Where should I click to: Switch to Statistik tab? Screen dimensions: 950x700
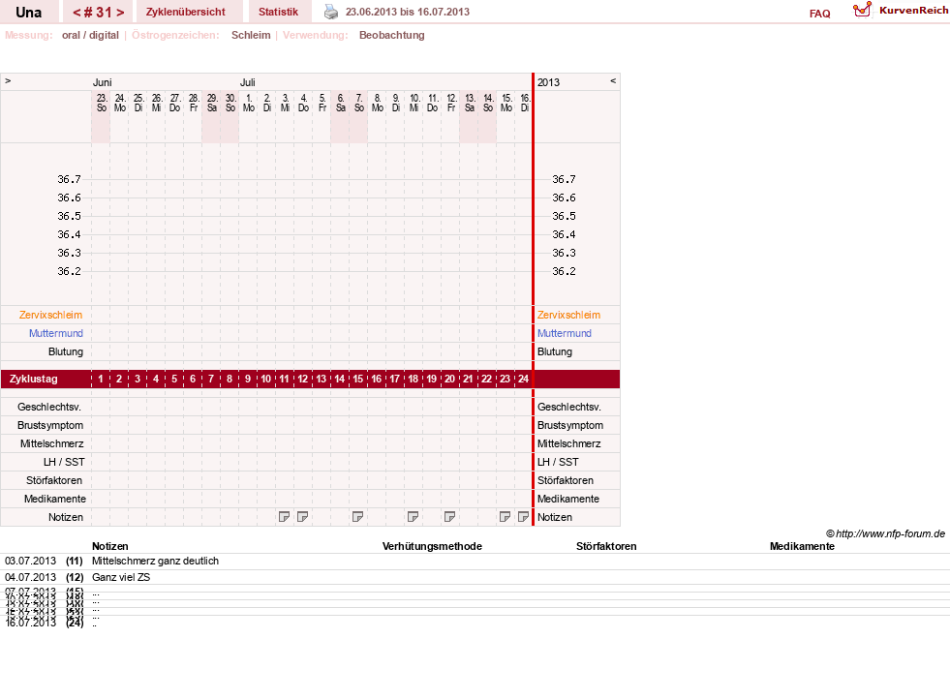coord(278,13)
